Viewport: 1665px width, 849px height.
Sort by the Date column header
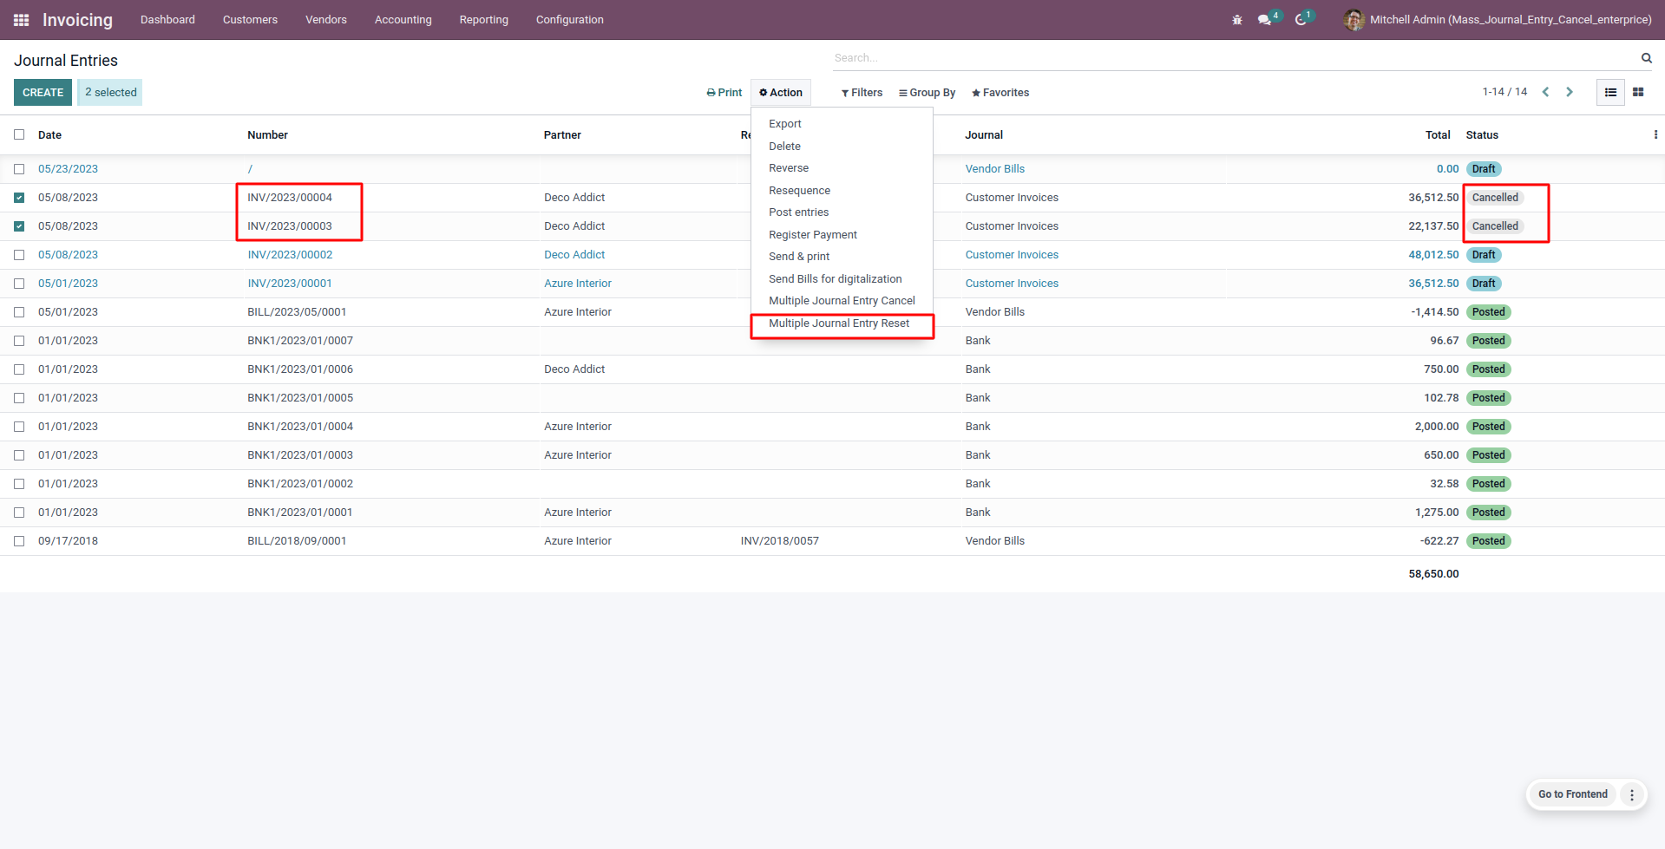pyautogui.click(x=49, y=135)
